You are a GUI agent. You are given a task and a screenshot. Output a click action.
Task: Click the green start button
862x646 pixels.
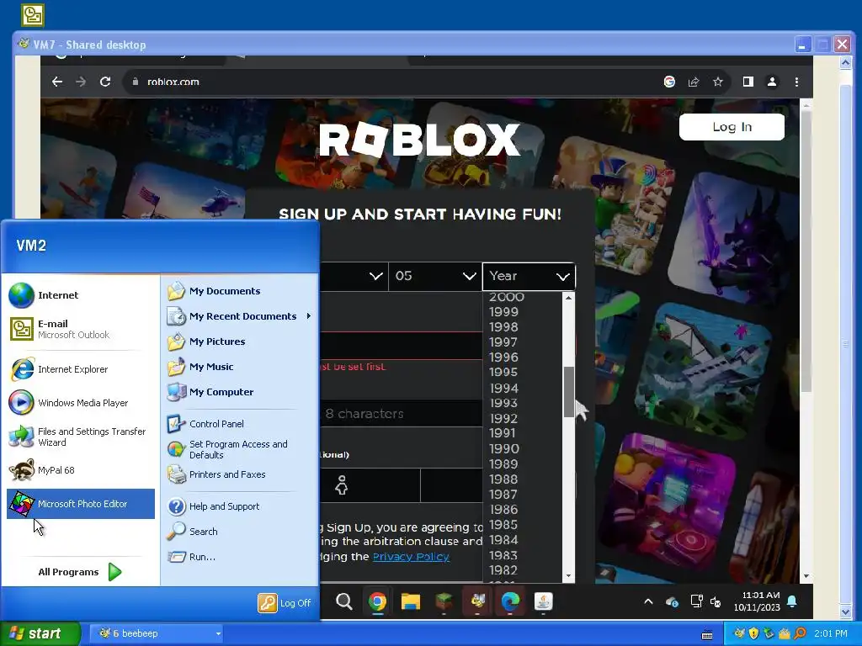pos(40,633)
